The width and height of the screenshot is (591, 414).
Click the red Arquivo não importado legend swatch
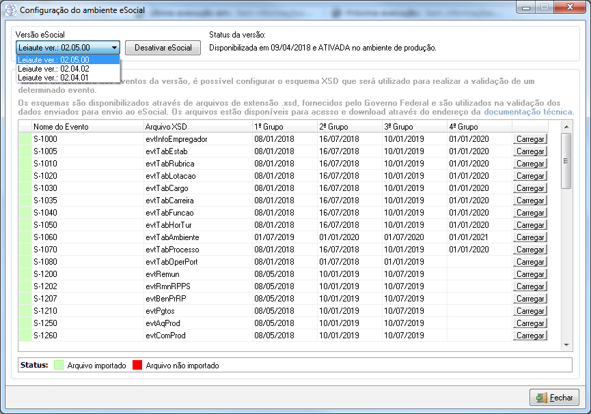(137, 366)
